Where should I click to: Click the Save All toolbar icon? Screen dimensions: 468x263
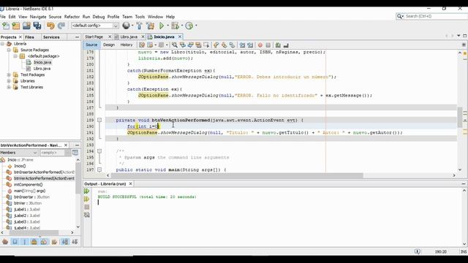point(37,26)
